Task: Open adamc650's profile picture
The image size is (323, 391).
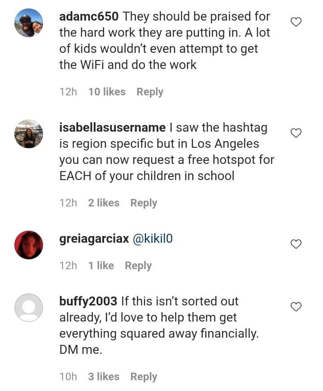Action: [29, 22]
